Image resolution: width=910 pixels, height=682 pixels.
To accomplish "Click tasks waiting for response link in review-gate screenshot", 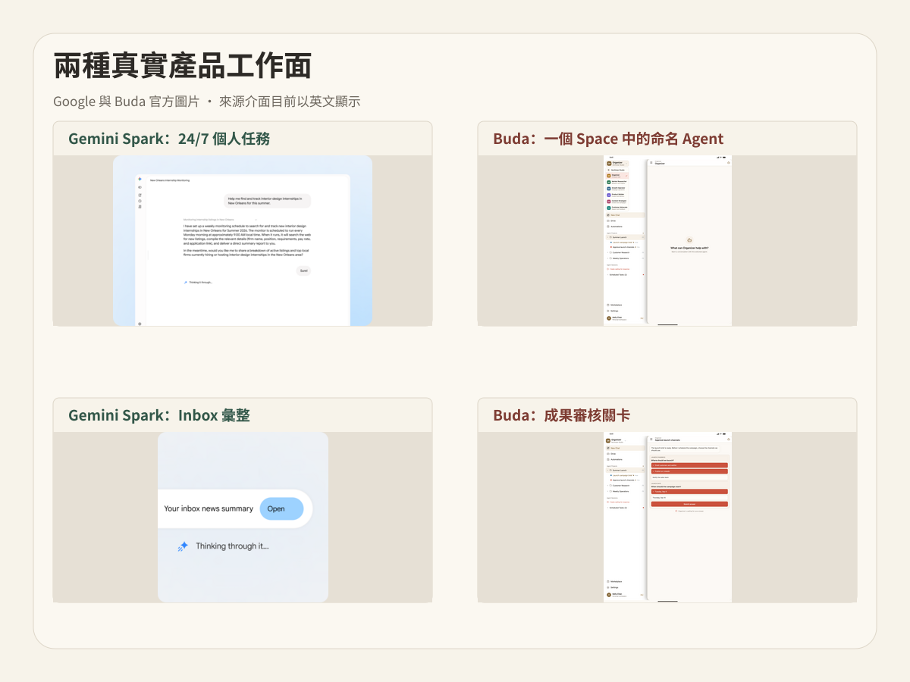I will [620, 502].
